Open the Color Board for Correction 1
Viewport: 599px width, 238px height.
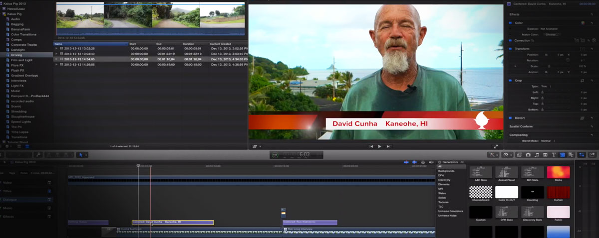(594, 40)
